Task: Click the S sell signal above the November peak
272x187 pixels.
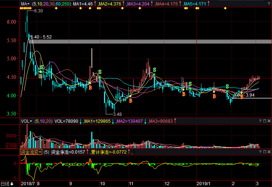Action: tap(155, 69)
